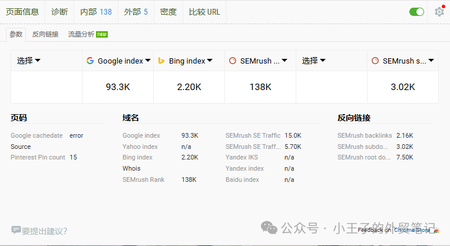Click the 要提出建议? link
The image size is (450, 246).
tap(44, 231)
